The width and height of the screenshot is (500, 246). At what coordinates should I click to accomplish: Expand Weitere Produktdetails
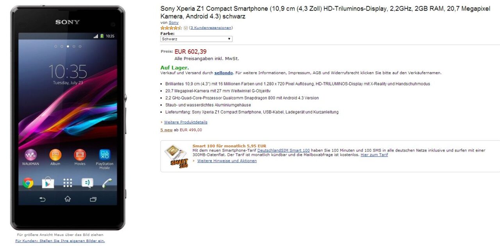(x=186, y=122)
